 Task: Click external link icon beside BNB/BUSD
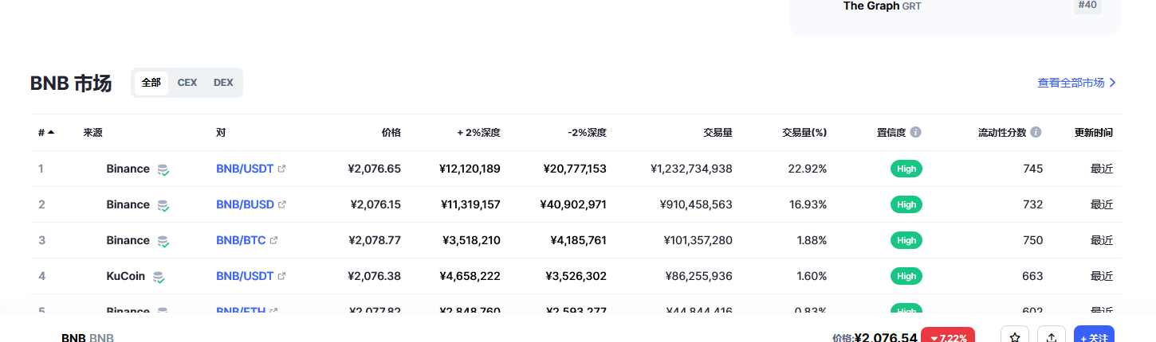(x=281, y=204)
